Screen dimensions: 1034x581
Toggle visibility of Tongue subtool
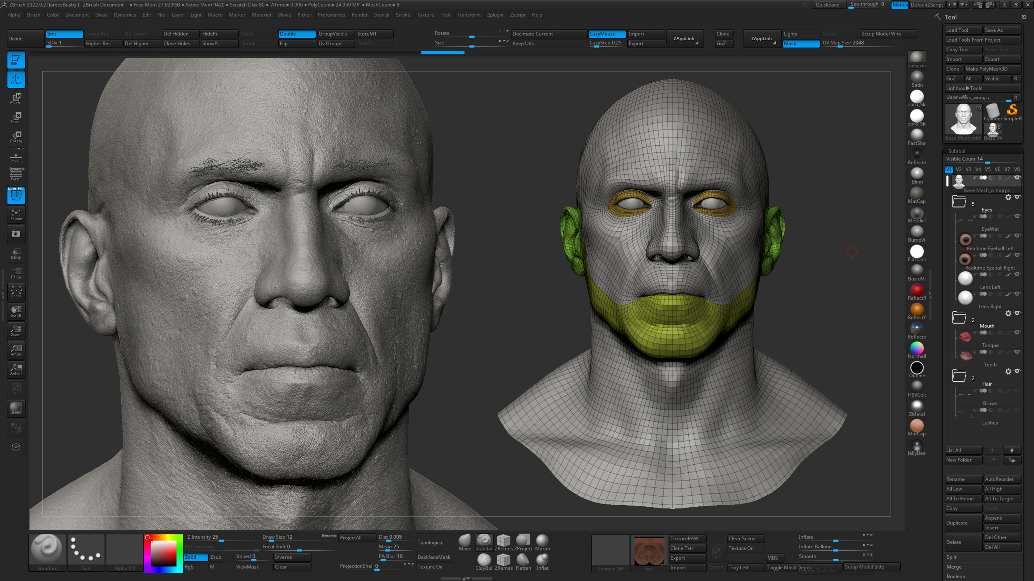(x=1017, y=332)
